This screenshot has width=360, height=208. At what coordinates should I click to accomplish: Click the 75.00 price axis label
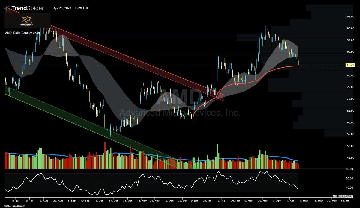350,87
